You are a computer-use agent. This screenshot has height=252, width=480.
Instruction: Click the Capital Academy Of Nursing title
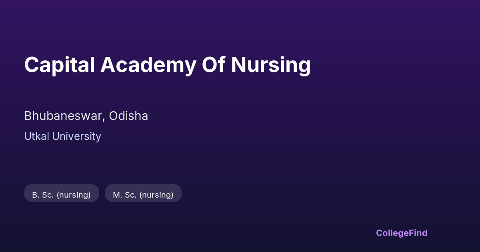(167, 65)
